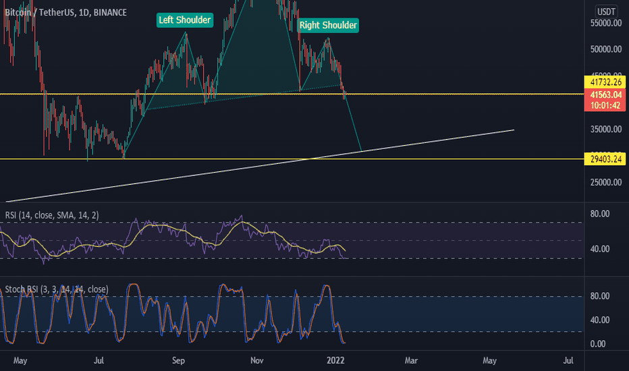Screen dimensions: 629x371
Task: Click the RSI pane 80.00 scale label
Action: [600, 214]
